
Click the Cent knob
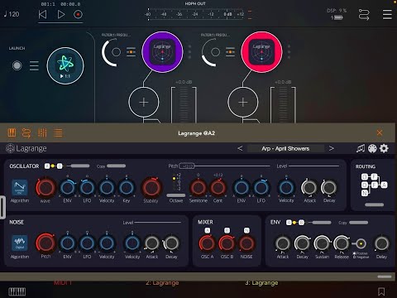point(218,188)
